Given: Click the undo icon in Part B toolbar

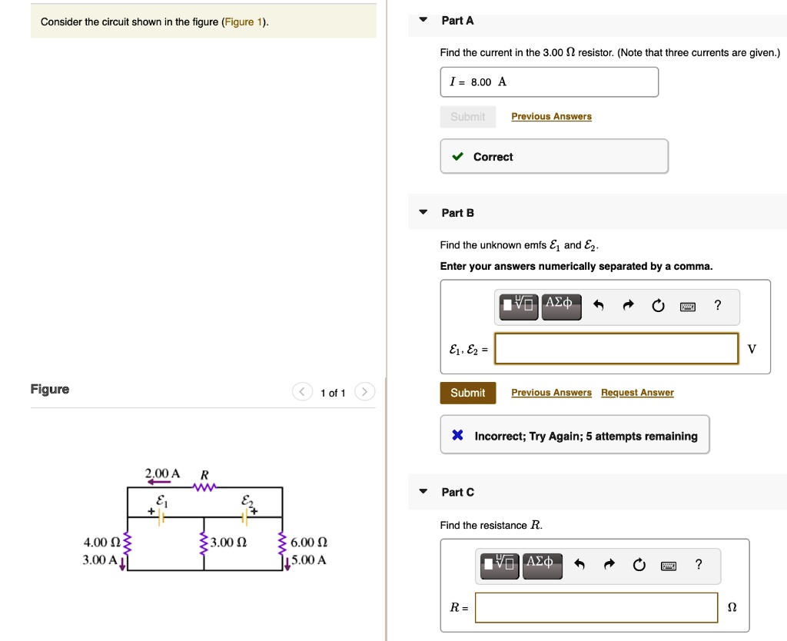Looking at the screenshot, I should tap(599, 305).
